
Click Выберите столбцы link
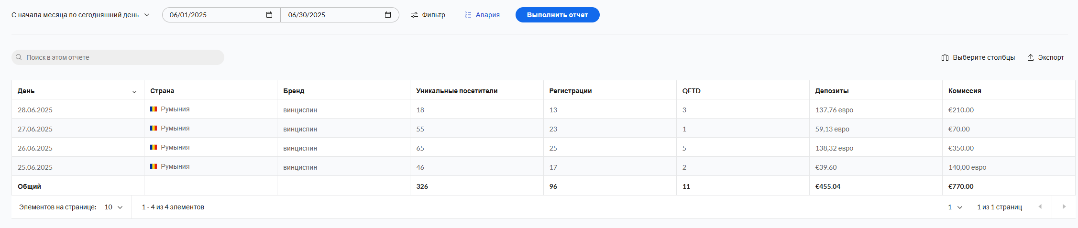pos(984,57)
